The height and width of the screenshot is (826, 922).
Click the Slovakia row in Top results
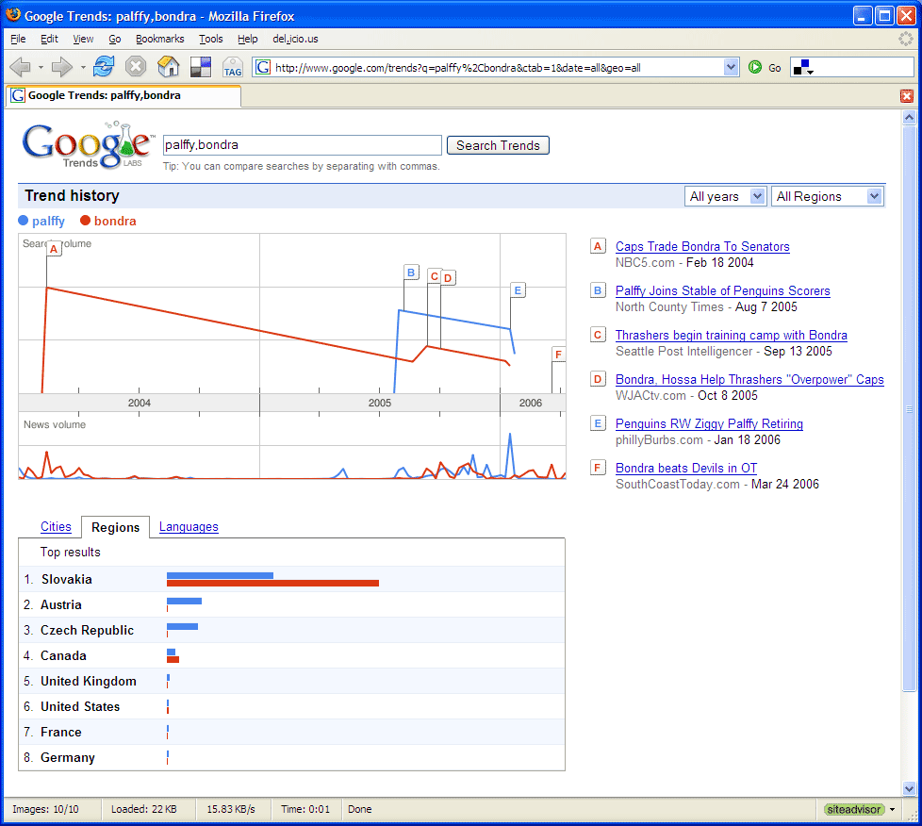click(x=291, y=579)
